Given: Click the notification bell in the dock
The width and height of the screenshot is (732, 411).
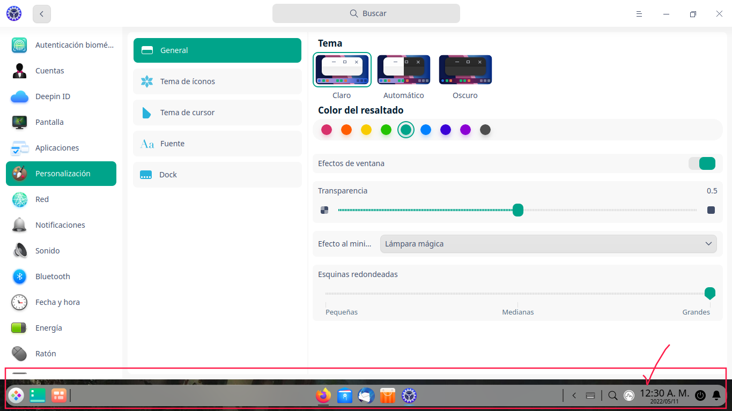Looking at the screenshot, I should (716, 395).
